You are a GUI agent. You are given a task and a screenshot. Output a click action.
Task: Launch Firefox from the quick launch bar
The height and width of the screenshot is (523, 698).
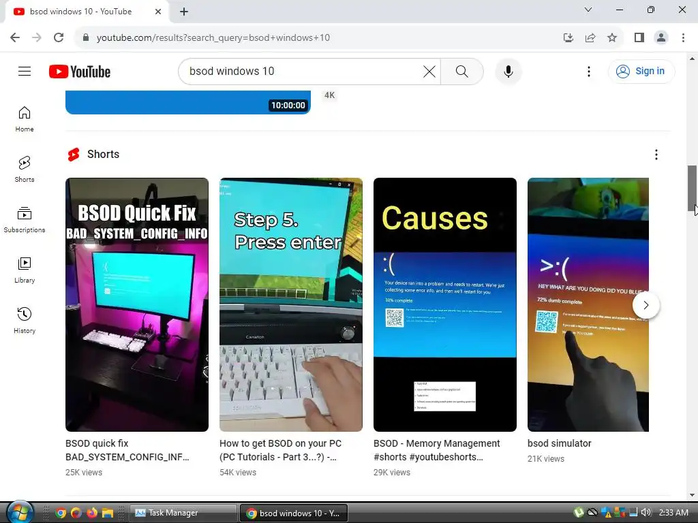[92, 513]
